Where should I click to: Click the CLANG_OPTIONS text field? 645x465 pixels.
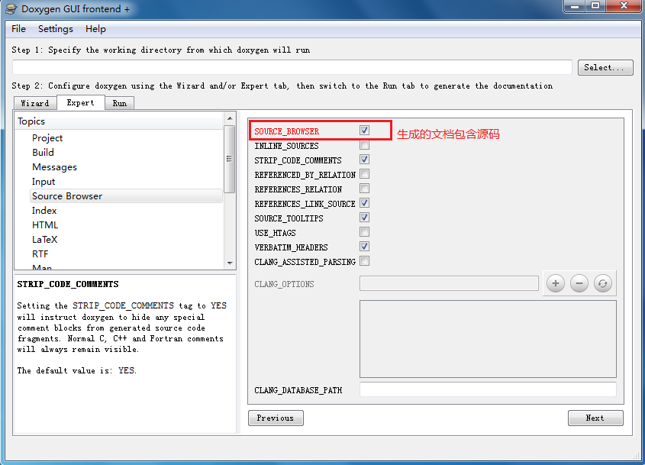click(449, 283)
